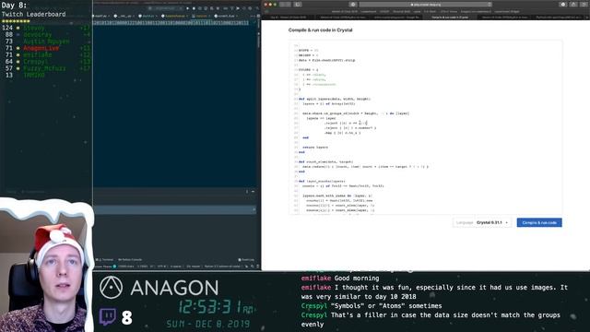590x332 pixels.
Task: Click Crespyl's '"Symbols" or "Atoms" sometimes' chat message
Action: pos(386,306)
